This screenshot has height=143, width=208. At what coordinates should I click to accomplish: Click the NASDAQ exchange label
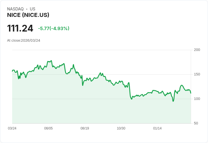click(x=15, y=9)
